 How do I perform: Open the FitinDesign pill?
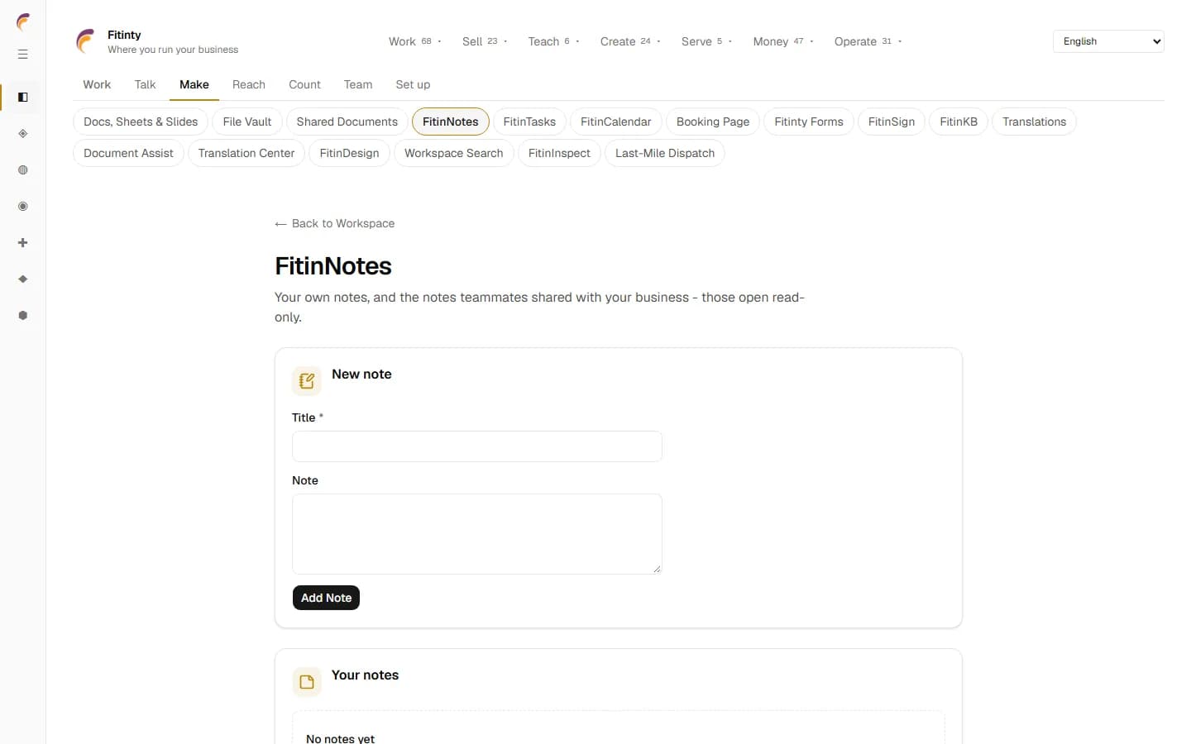coord(349,153)
